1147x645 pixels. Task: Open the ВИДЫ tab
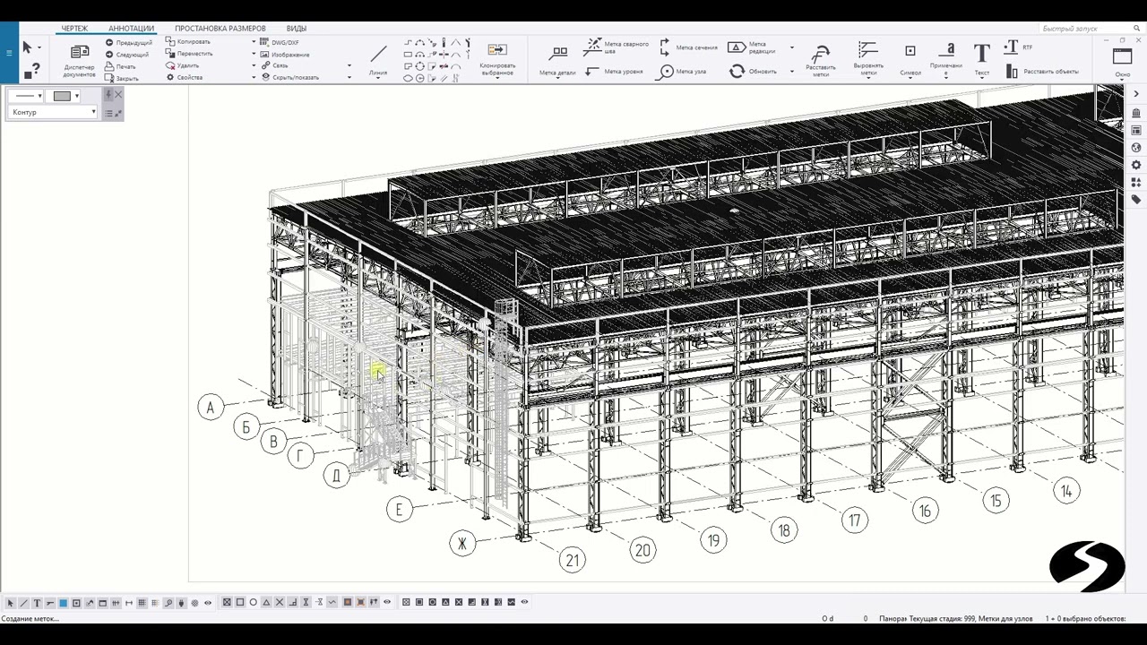296,29
